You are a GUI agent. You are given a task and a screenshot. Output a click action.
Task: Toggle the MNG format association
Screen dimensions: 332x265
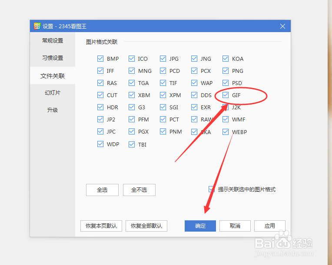pyautogui.click(x=132, y=71)
